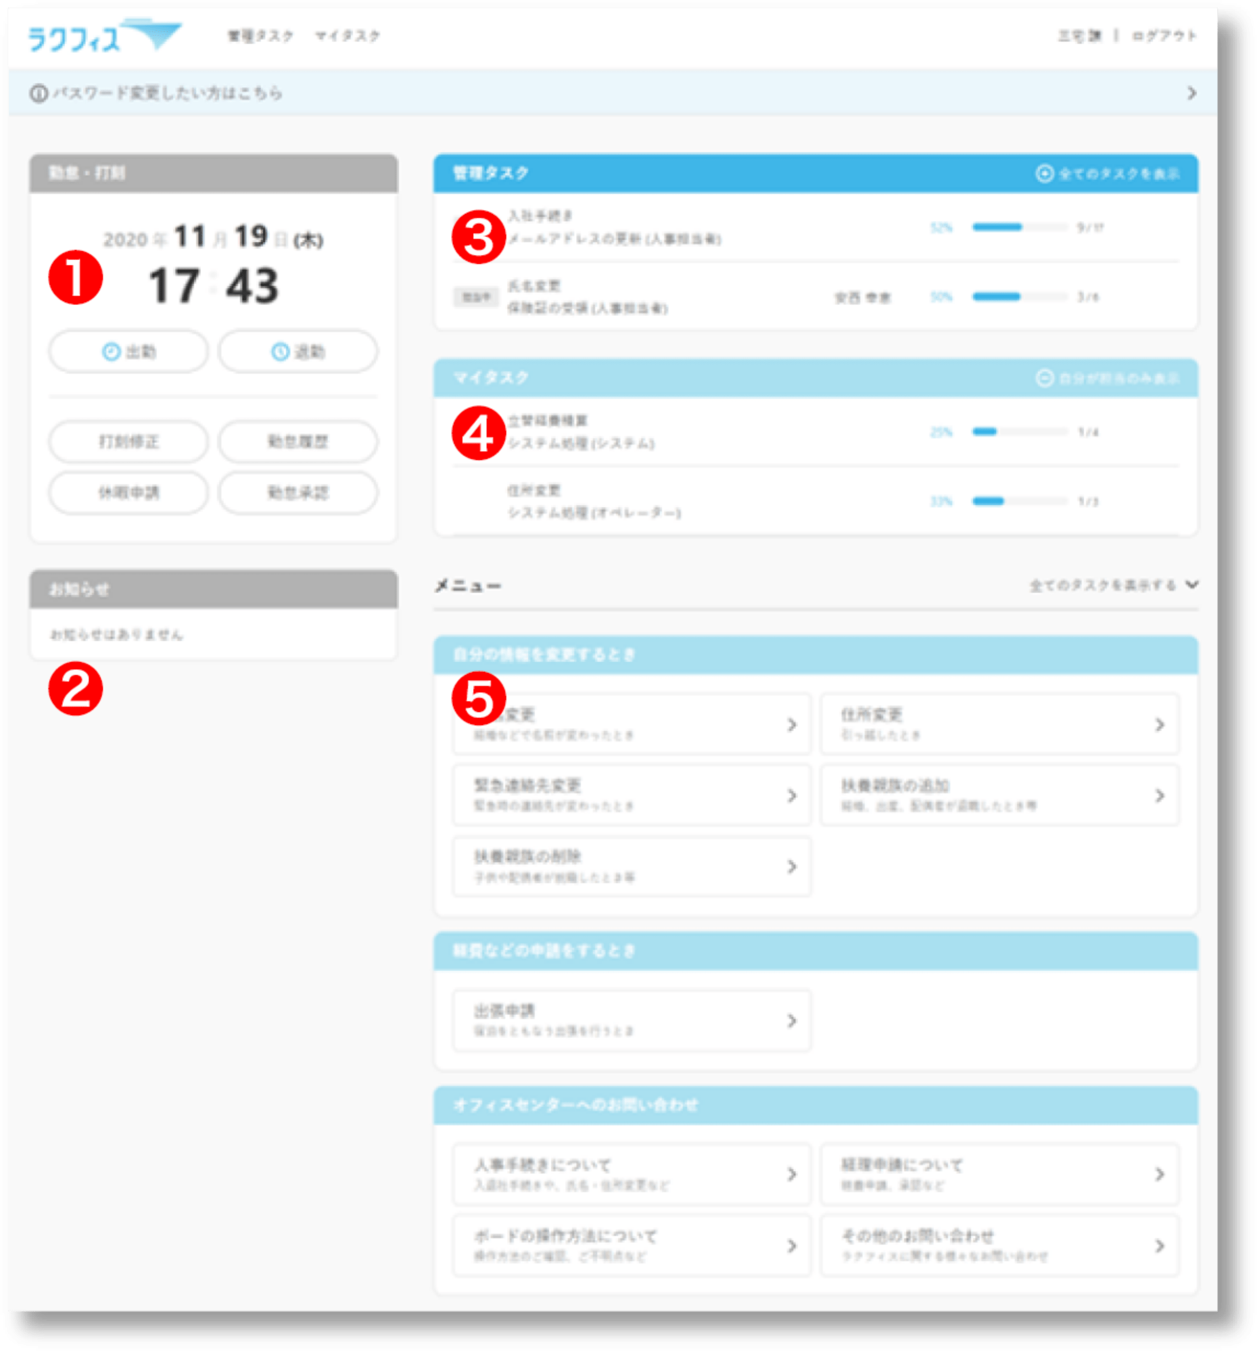
Task: Open the 出張申請 menu card
Action: 632,1021
